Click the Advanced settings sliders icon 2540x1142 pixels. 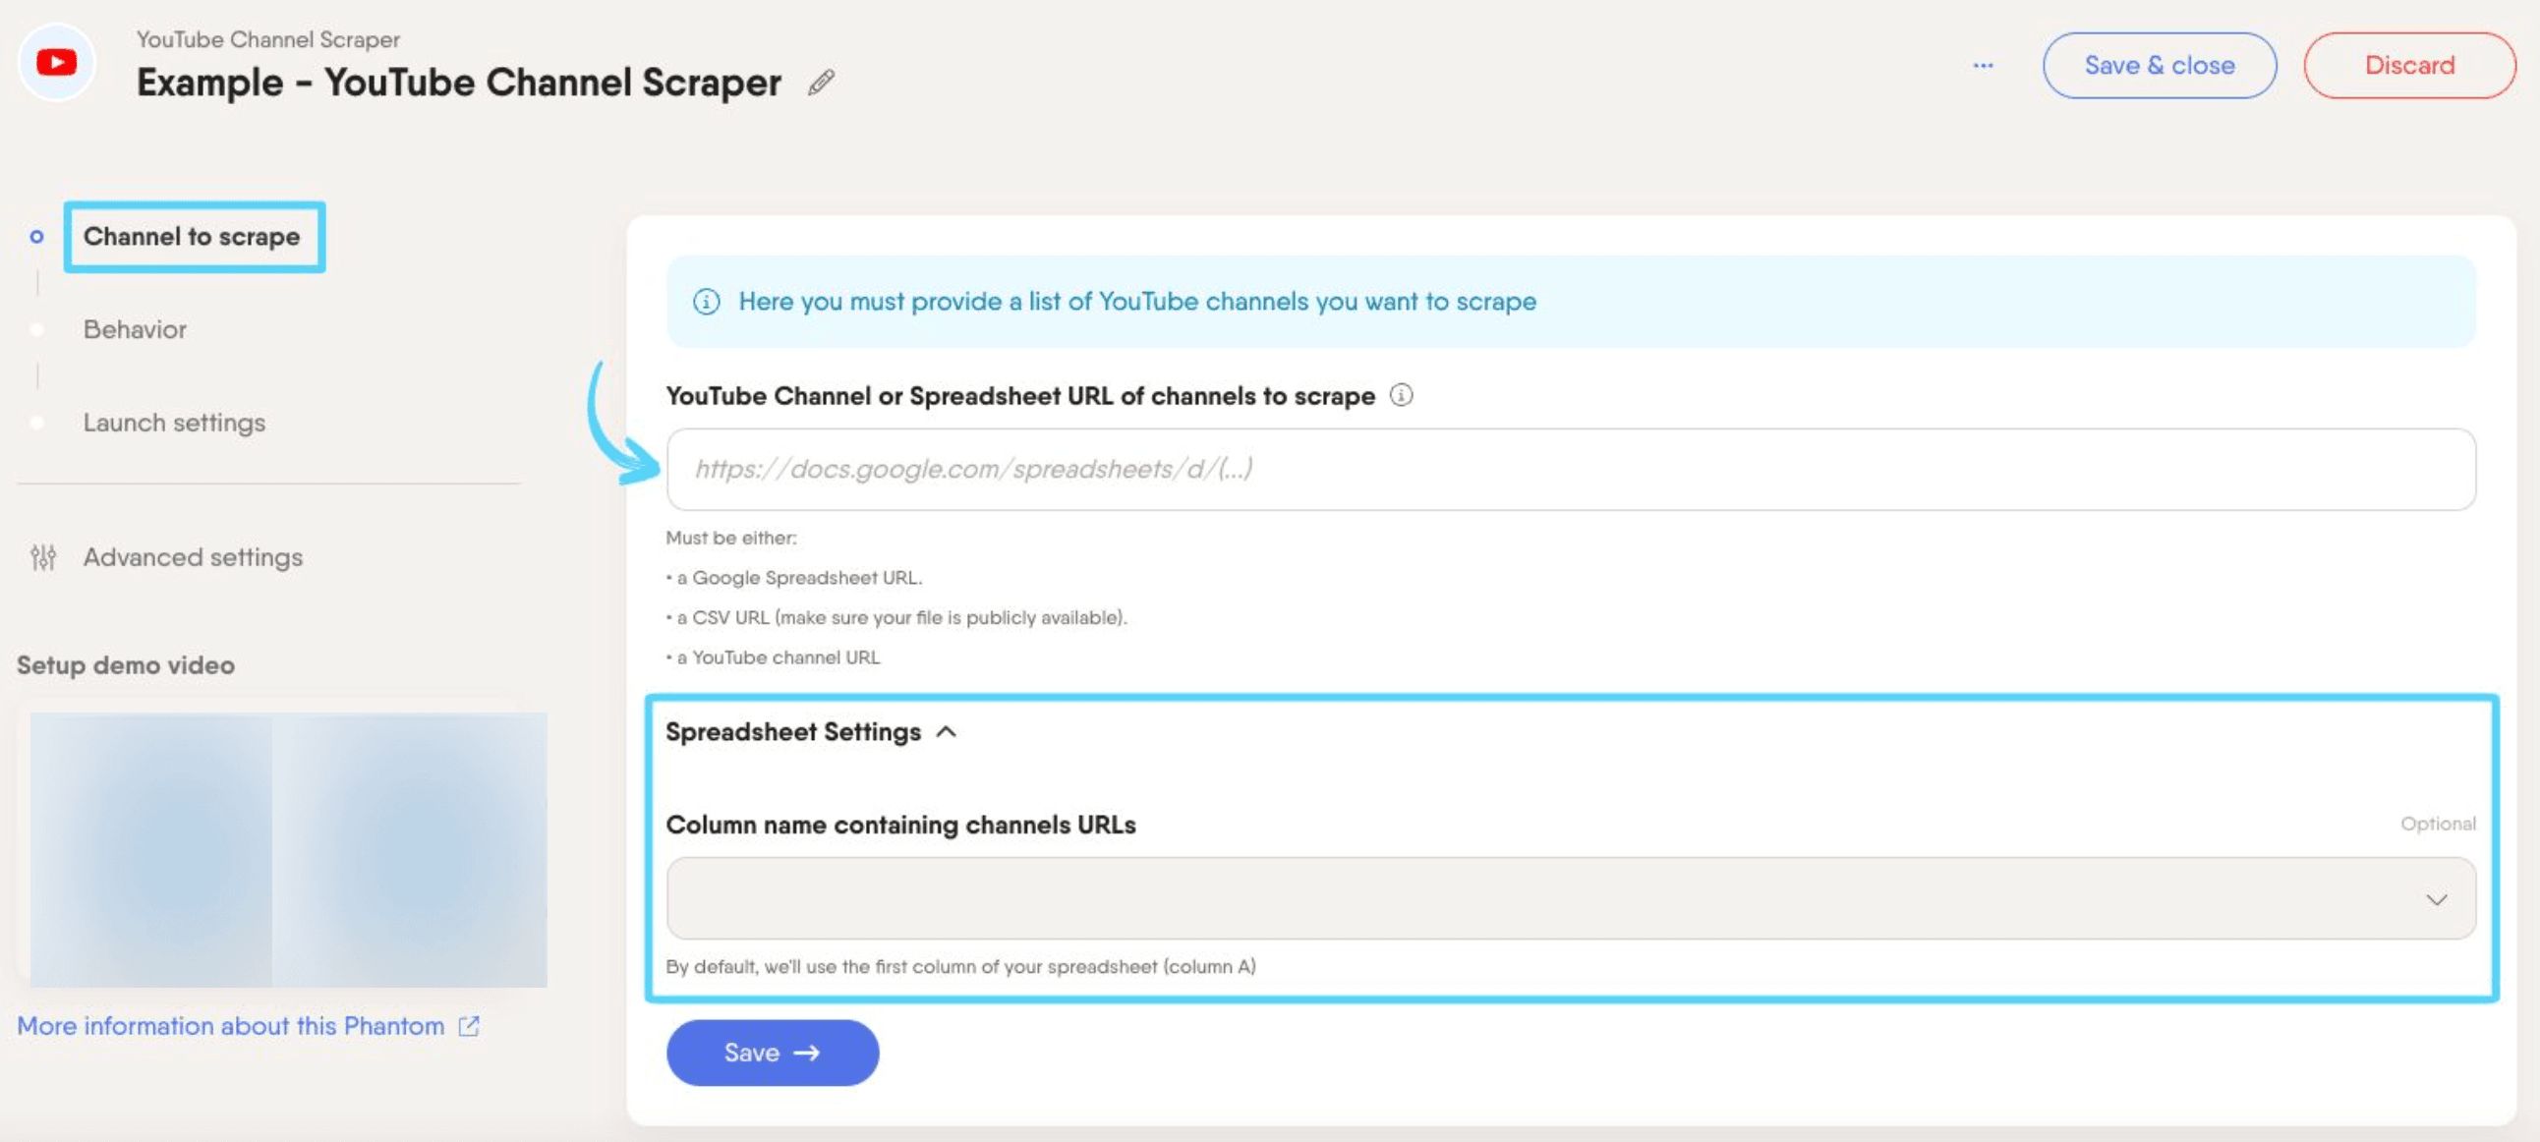tap(43, 557)
